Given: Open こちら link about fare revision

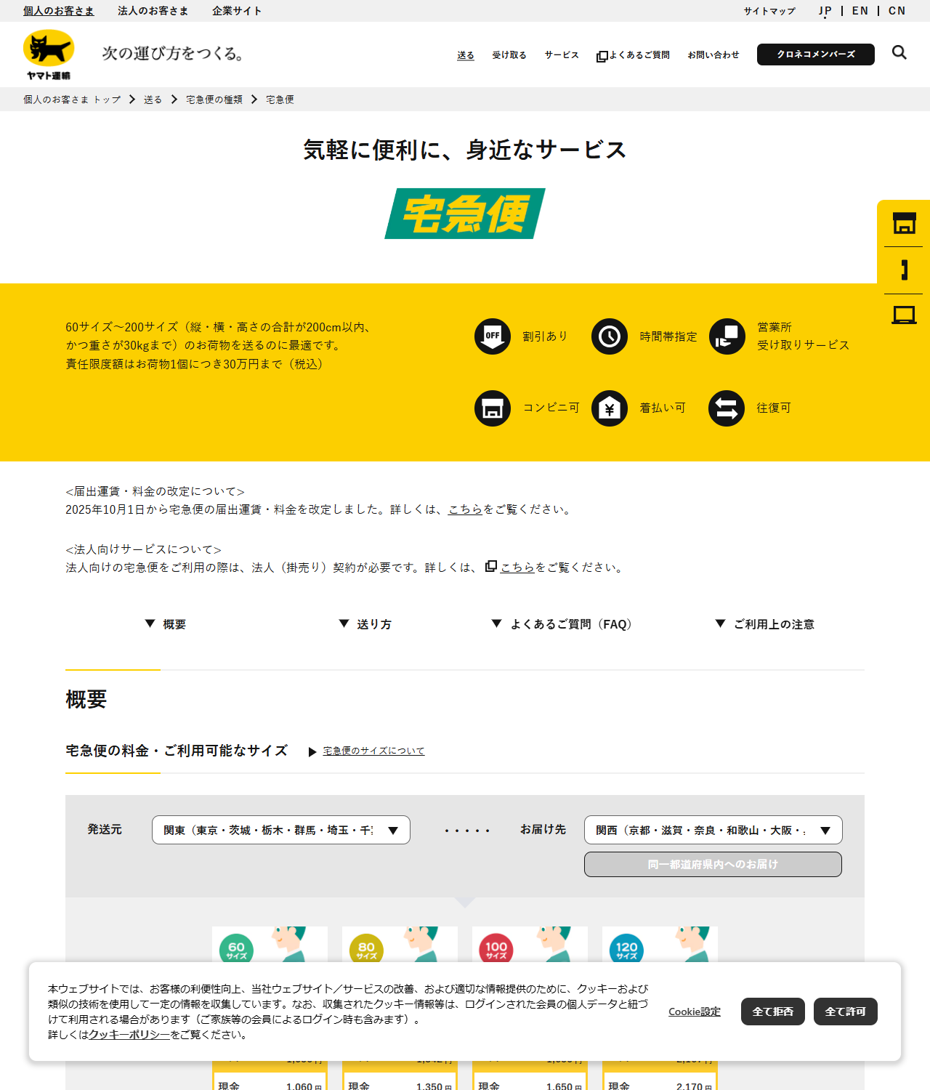Looking at the screenshot, I should pos(466,509).
